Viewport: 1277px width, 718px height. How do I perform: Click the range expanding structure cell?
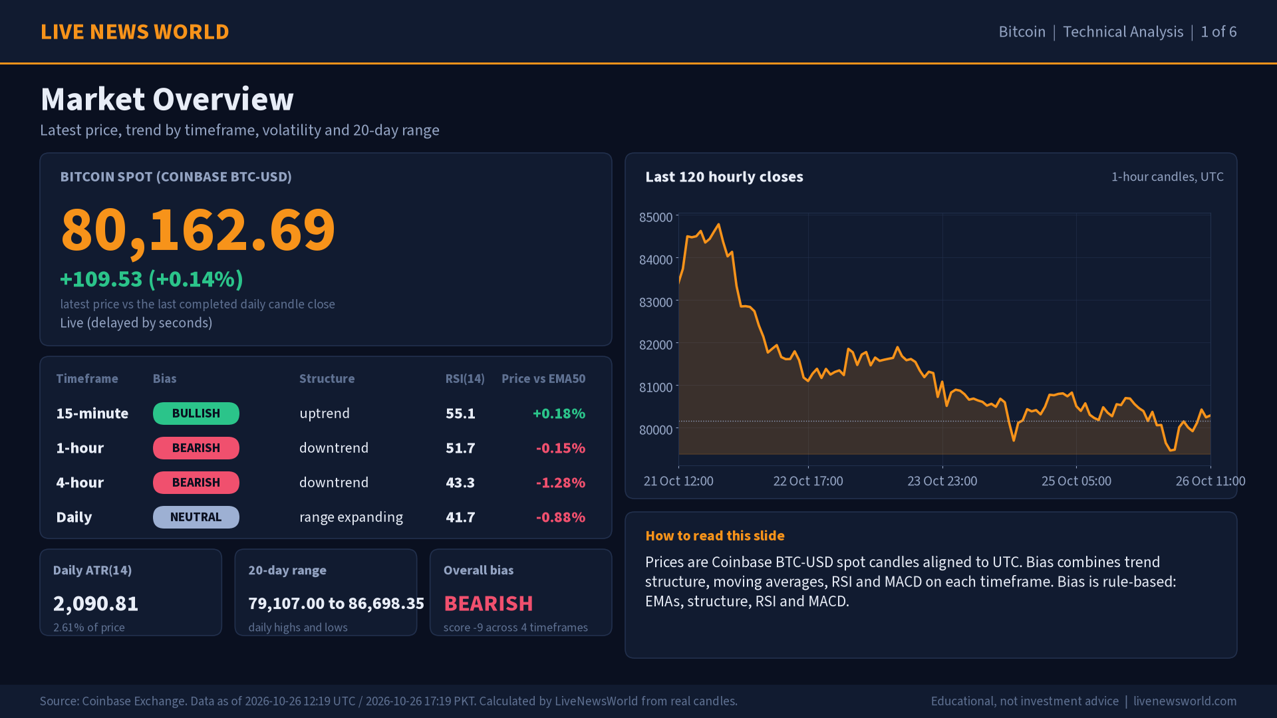click(351, 517)
